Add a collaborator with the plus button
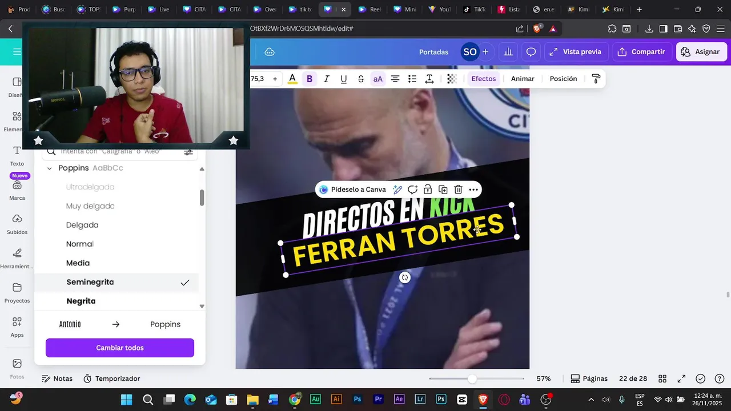The height and width of the screenshot is (411, 731). click(485, 52)
